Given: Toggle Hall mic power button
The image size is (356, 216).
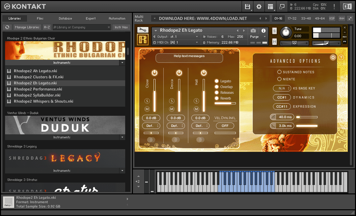Looking at the screenshot, I should [204, 73].
